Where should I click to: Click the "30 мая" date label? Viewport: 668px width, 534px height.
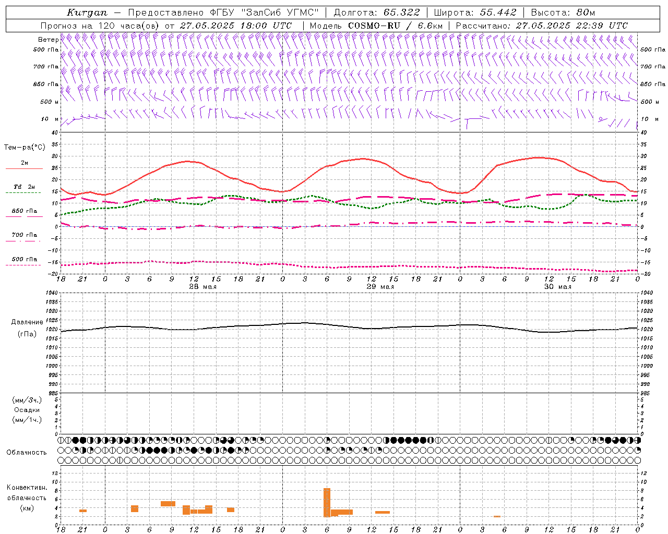[558, 287]
